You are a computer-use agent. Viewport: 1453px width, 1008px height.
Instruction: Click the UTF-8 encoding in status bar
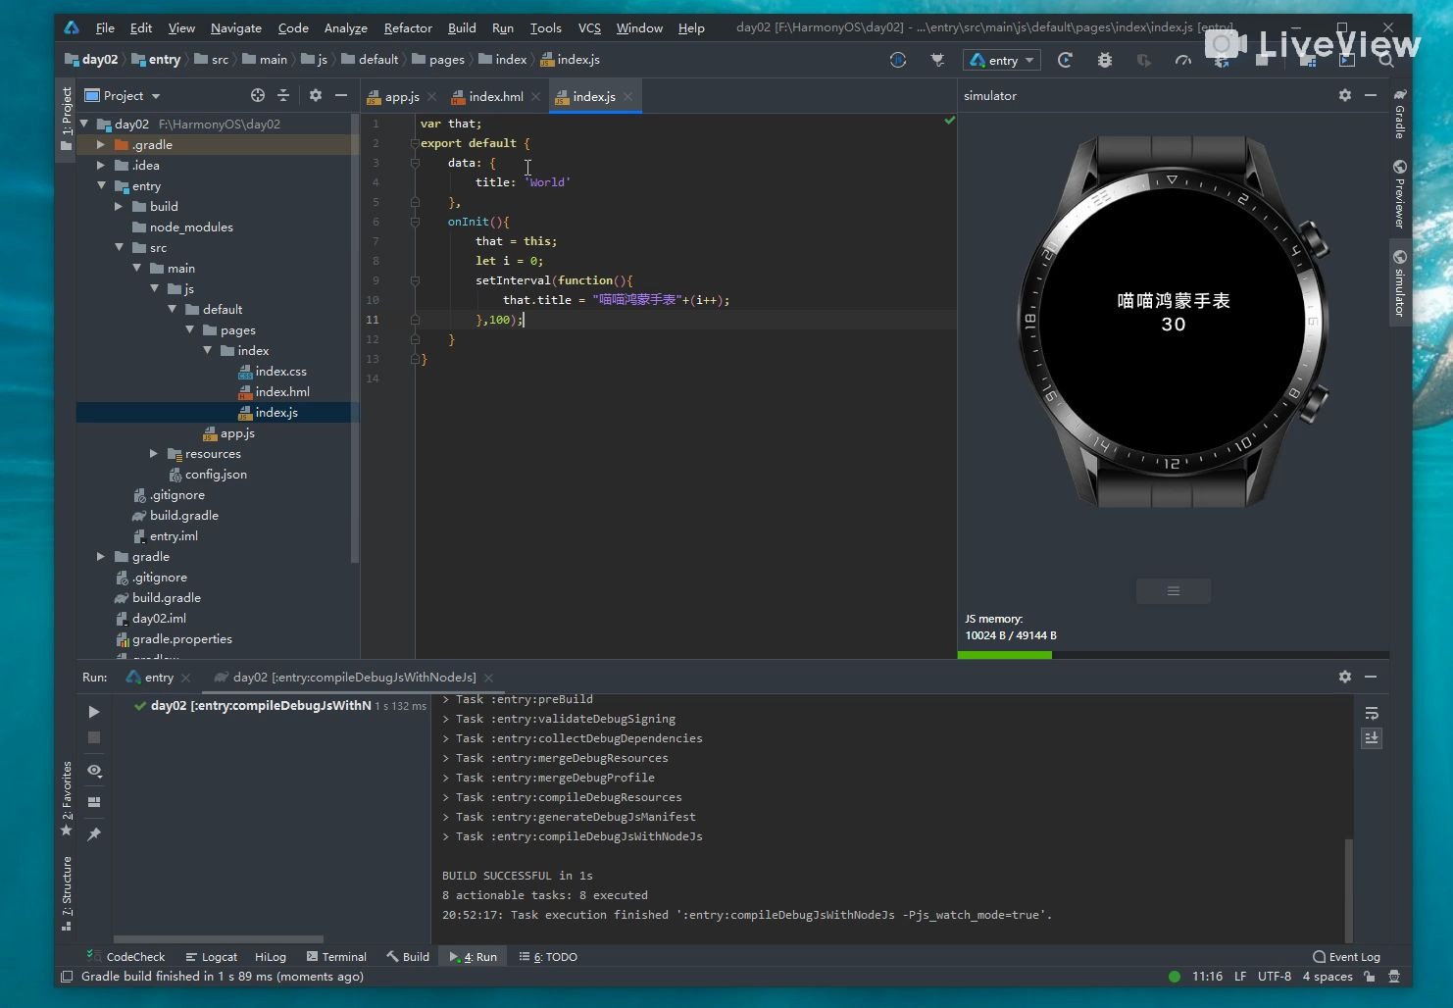(x=1275, y=976)
